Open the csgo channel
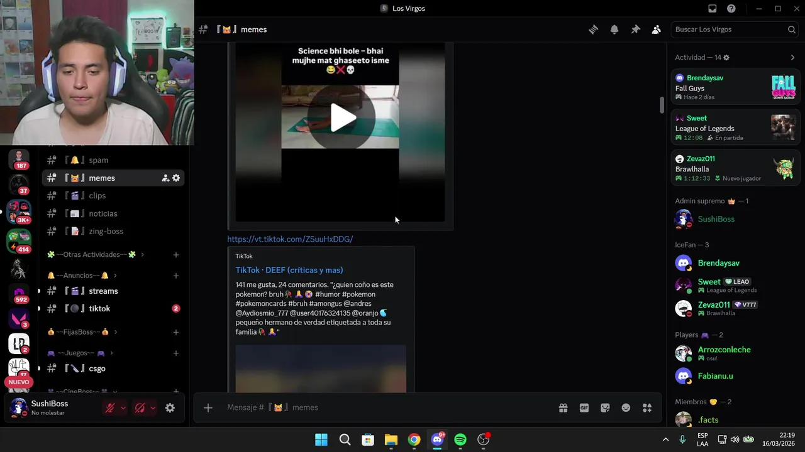Screen dimensions: 805x452 point(113,369)
